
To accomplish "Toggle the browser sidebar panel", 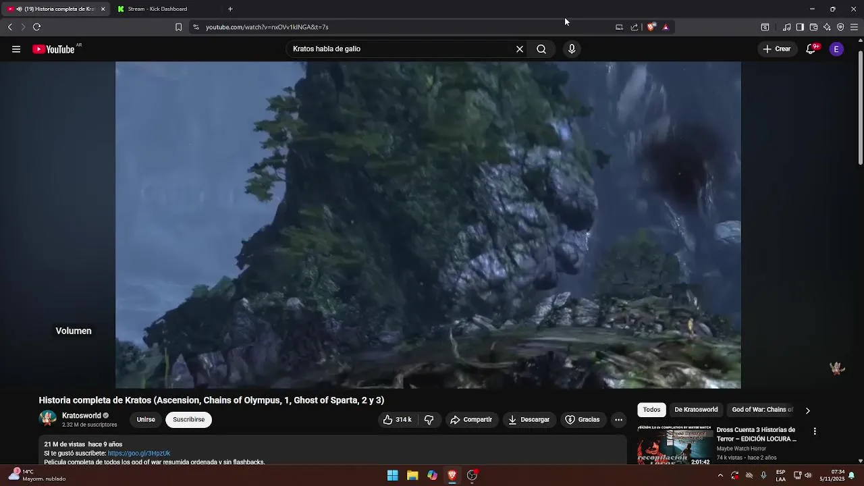I will [800, 27].
